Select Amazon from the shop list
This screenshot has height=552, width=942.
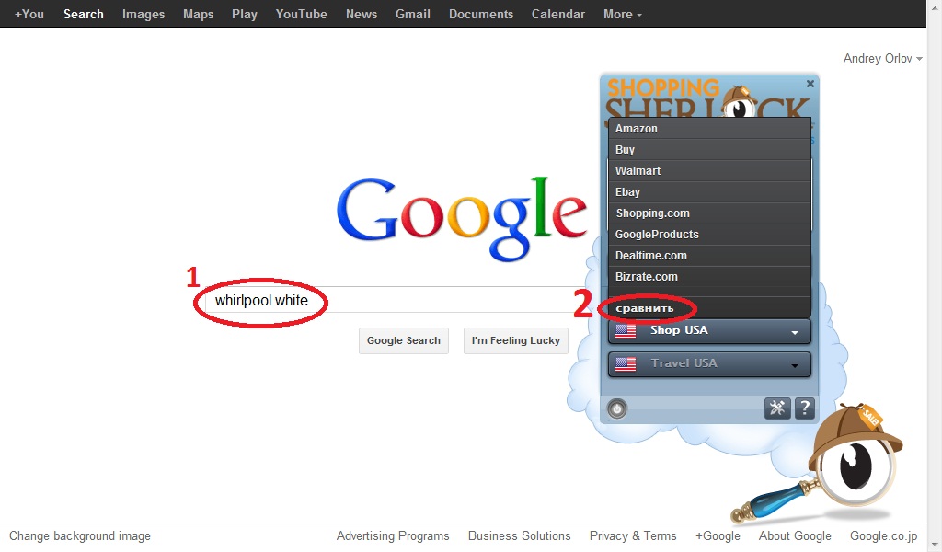pyautogui.click(x=709, y=129)
